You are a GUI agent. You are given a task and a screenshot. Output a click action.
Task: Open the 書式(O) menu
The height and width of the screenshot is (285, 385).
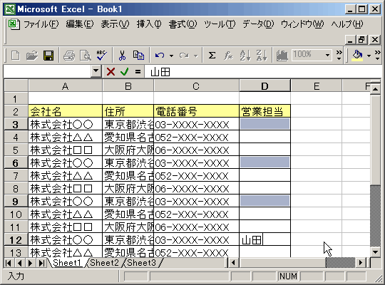183,24
